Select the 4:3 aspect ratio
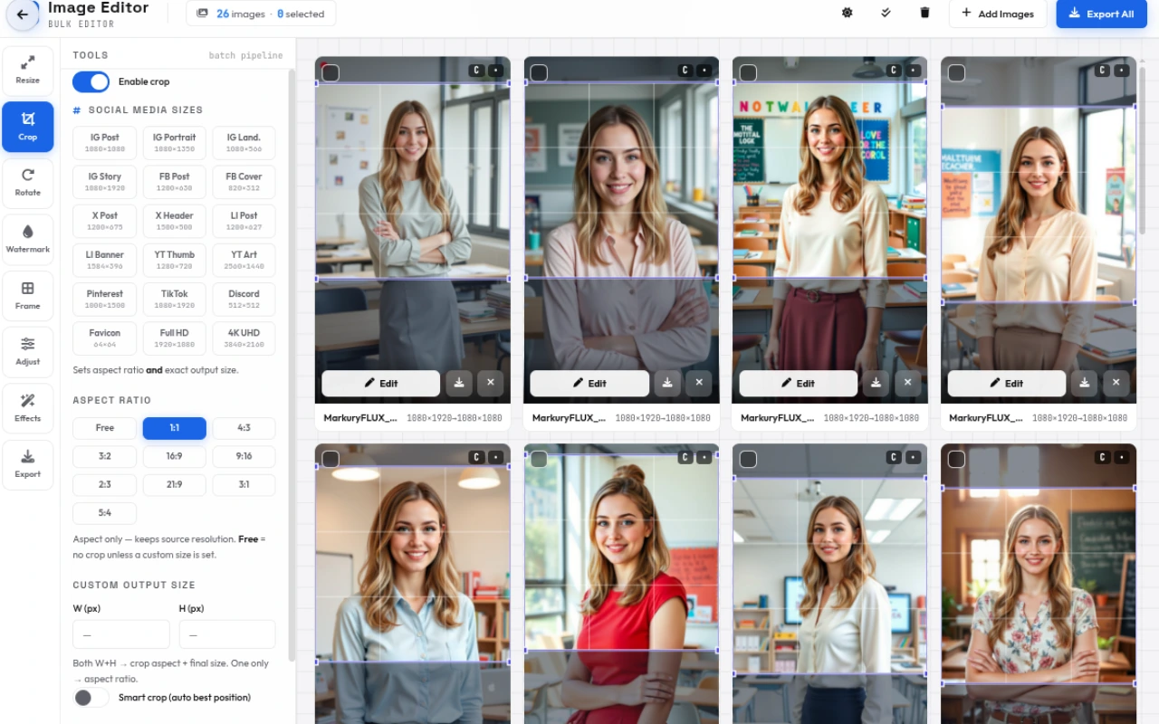This screenshot has height=724, width=1159. (244, 428)
